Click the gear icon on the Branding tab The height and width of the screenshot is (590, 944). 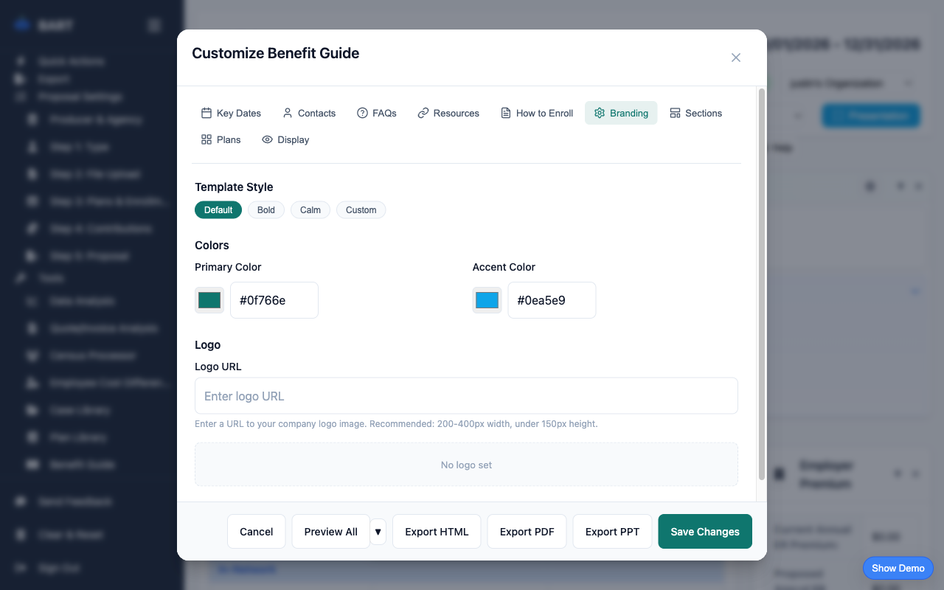(x=600, y=112)
